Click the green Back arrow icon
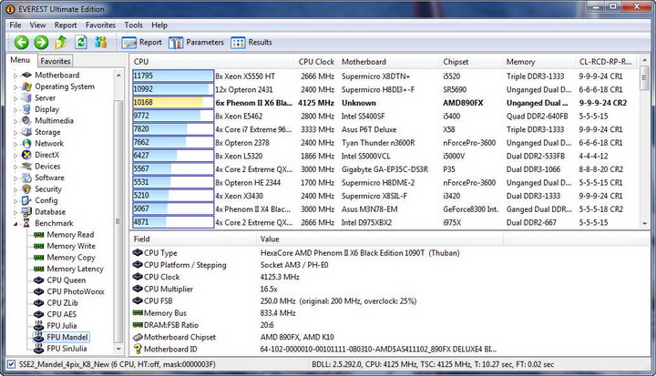Image resolution: width=656 pixels, height=376 pixels. tap(21, 42)
